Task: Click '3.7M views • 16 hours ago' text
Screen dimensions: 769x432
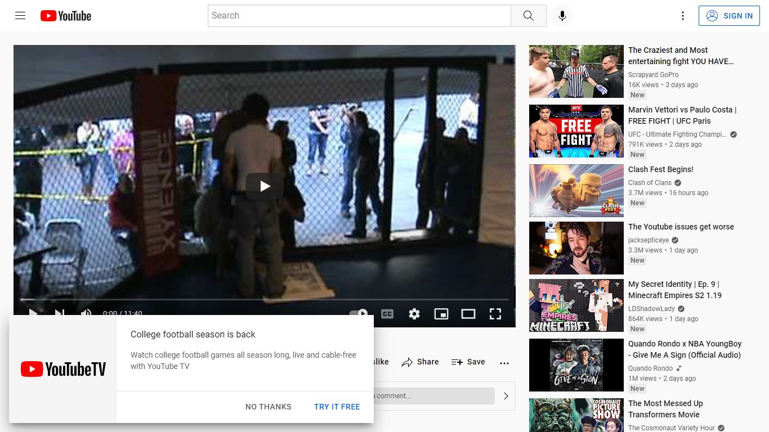Action: pyautogui.click(x=668, y=193)
